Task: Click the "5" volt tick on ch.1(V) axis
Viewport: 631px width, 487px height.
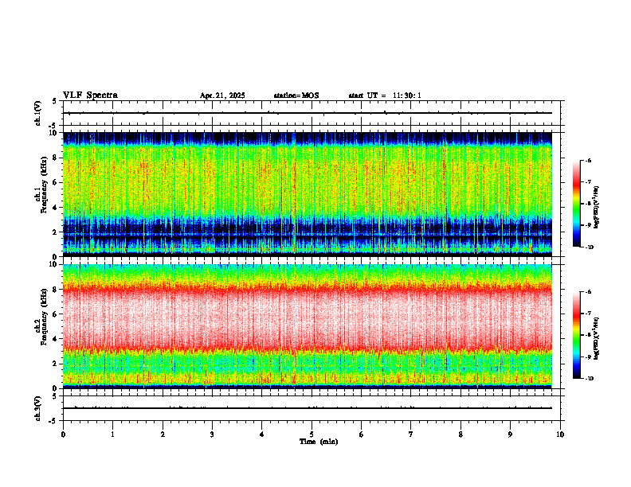Action: point(54,101)
